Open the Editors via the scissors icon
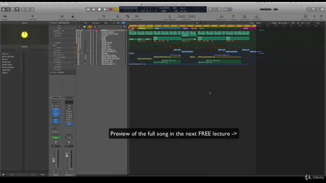Viewport: 326px width, 183px height. point(32,9)
